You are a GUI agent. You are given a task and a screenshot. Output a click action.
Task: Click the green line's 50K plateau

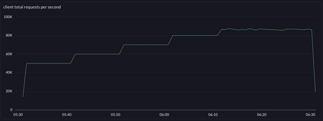(x=48, y=63)
